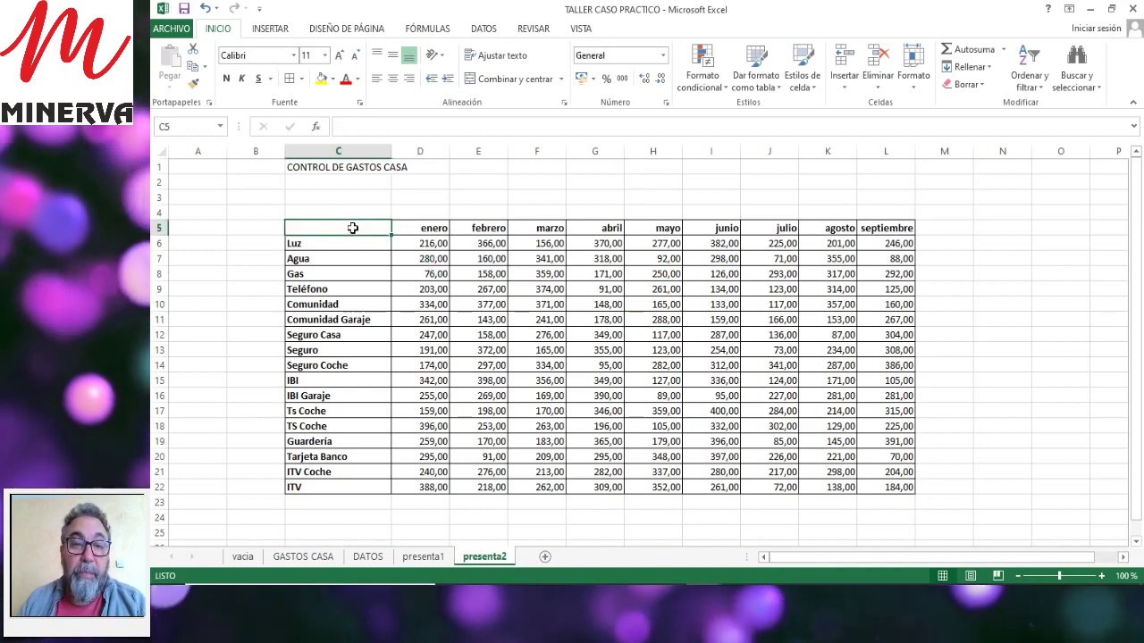Click the Autosuma sigma button
The image size is (1144, 643).
pyautogui.click(x=968, y=49)
